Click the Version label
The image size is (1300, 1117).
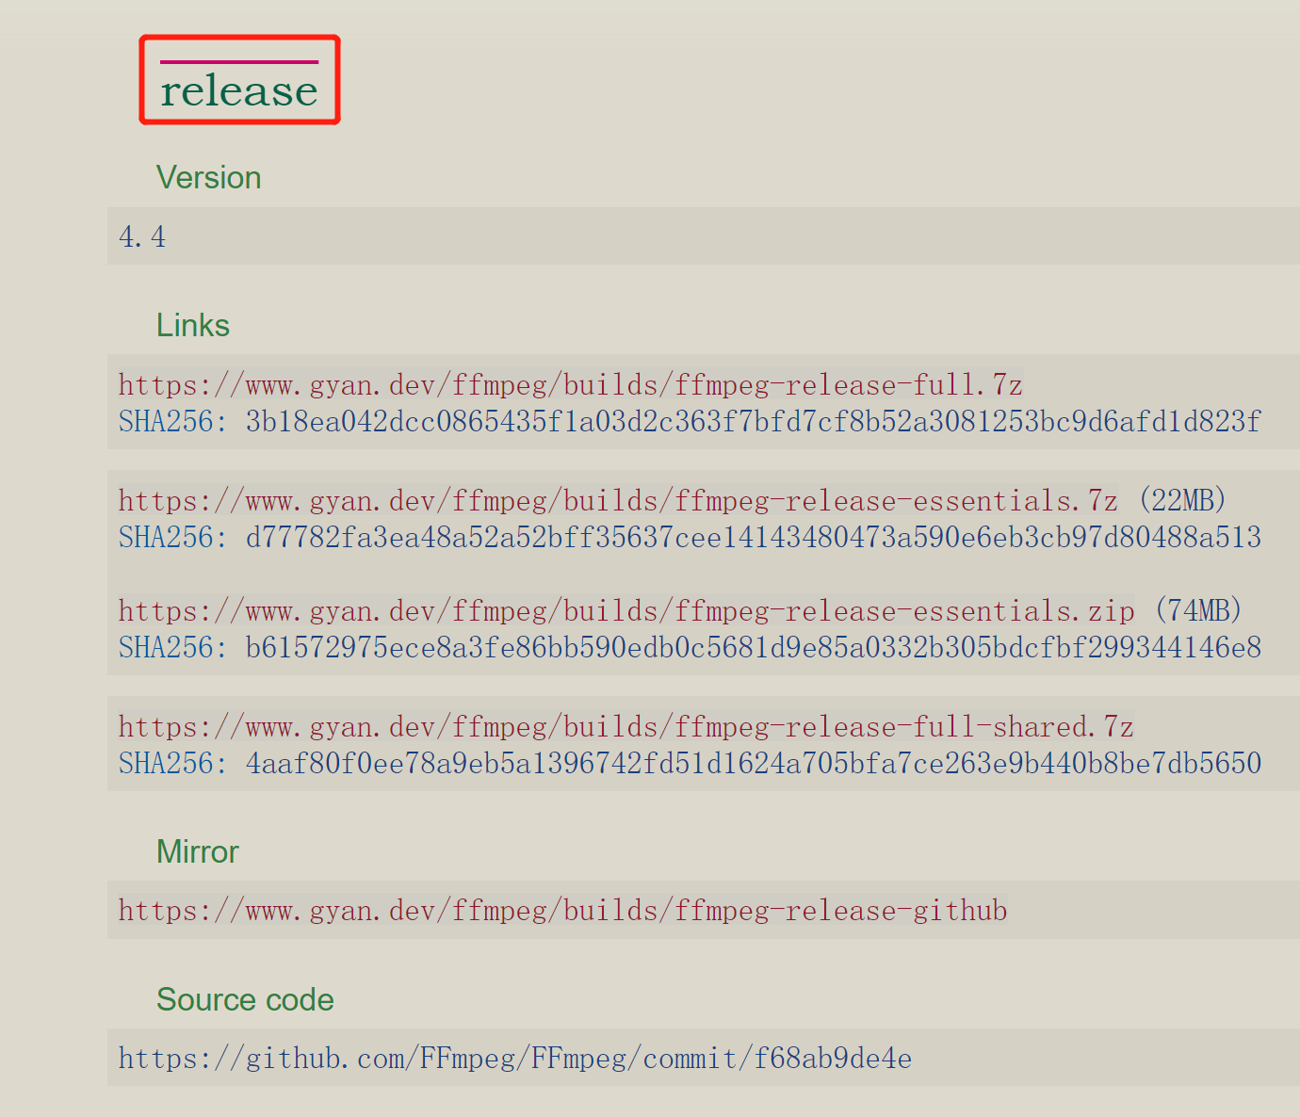(209, 177)
